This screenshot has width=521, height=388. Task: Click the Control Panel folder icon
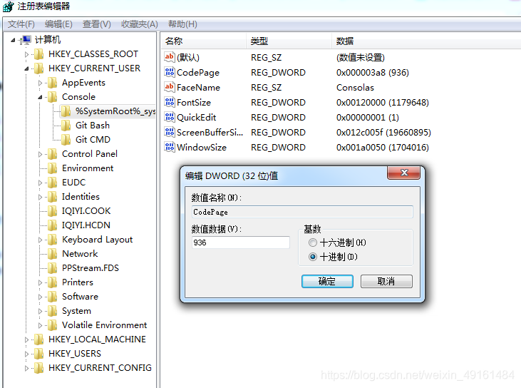pos(53,154)
